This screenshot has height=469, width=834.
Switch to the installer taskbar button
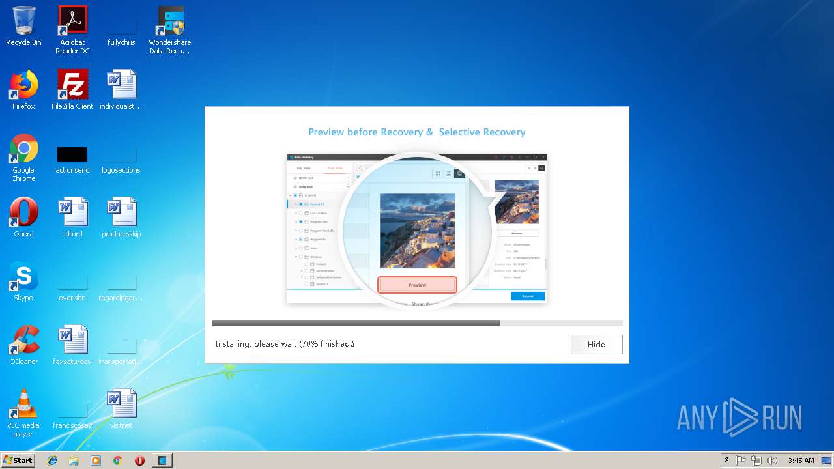tap(162, 461)
